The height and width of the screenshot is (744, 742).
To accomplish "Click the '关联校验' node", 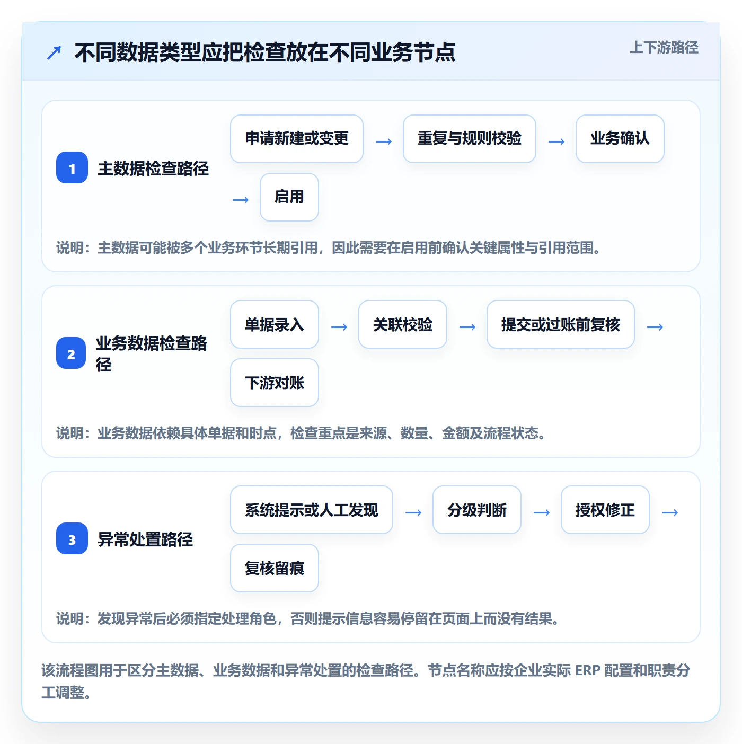I will point(403,324).
